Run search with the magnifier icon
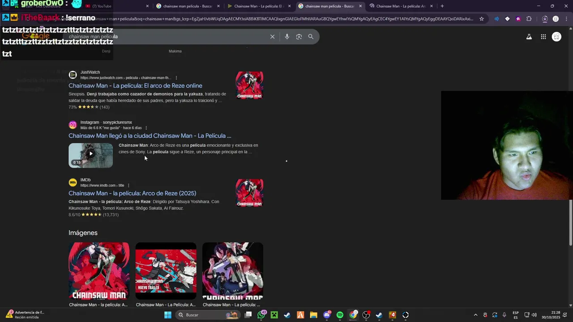573x322 pixels. [311, 37]
